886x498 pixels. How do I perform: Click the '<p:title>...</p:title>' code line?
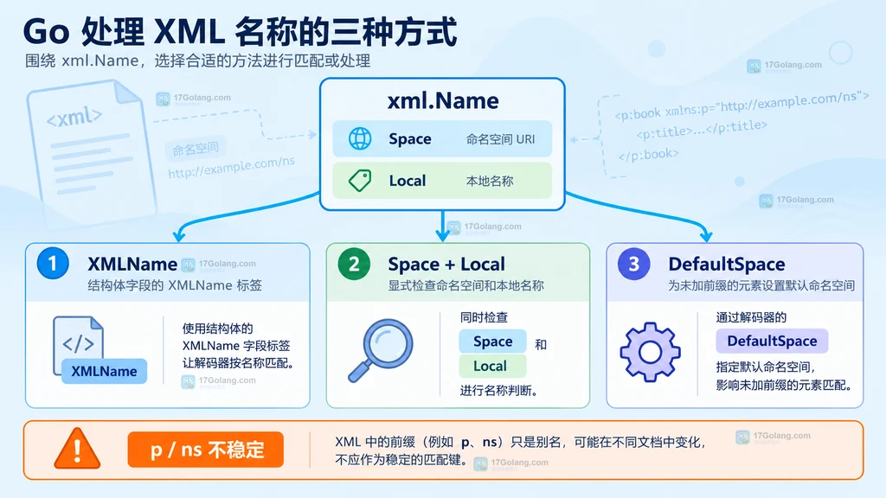point(702,130)
